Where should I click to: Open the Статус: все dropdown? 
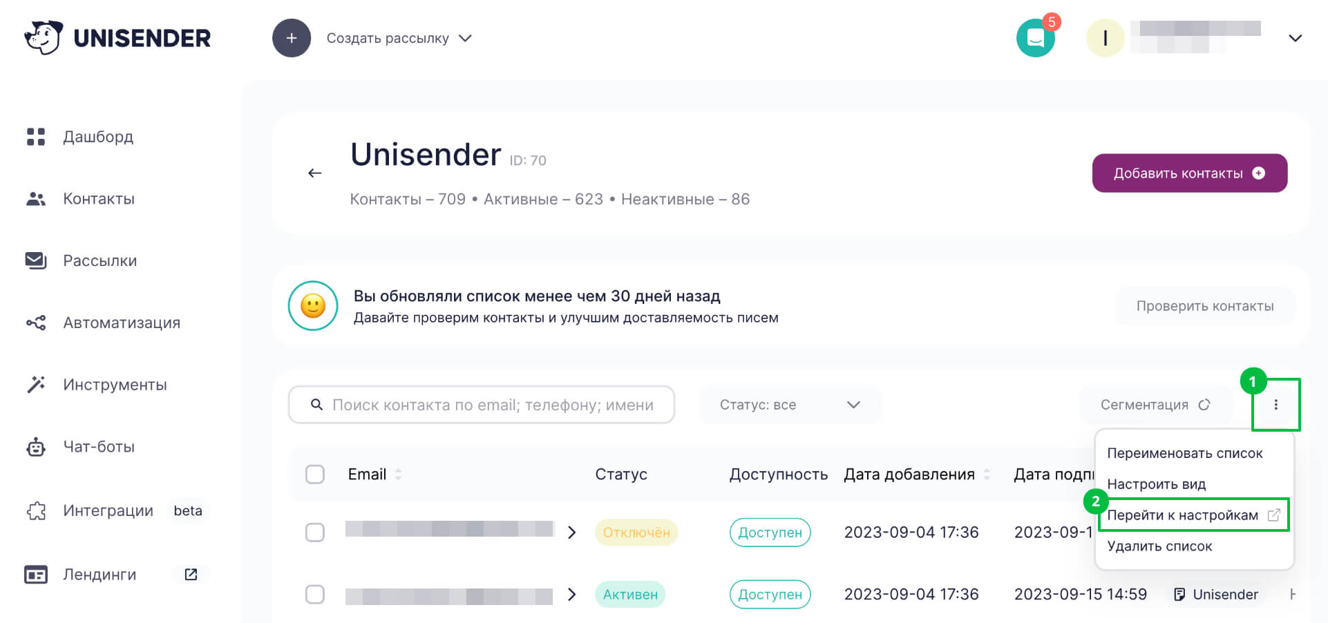coord(790,405)
